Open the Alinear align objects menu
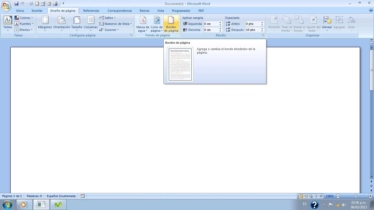Viewport: 374px width, 210px height. 327,24
